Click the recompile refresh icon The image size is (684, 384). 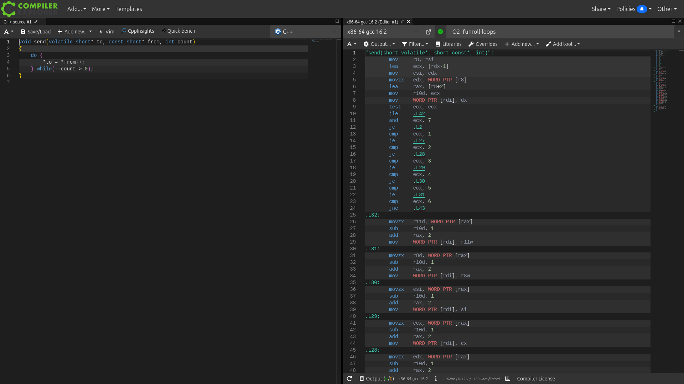349,379
